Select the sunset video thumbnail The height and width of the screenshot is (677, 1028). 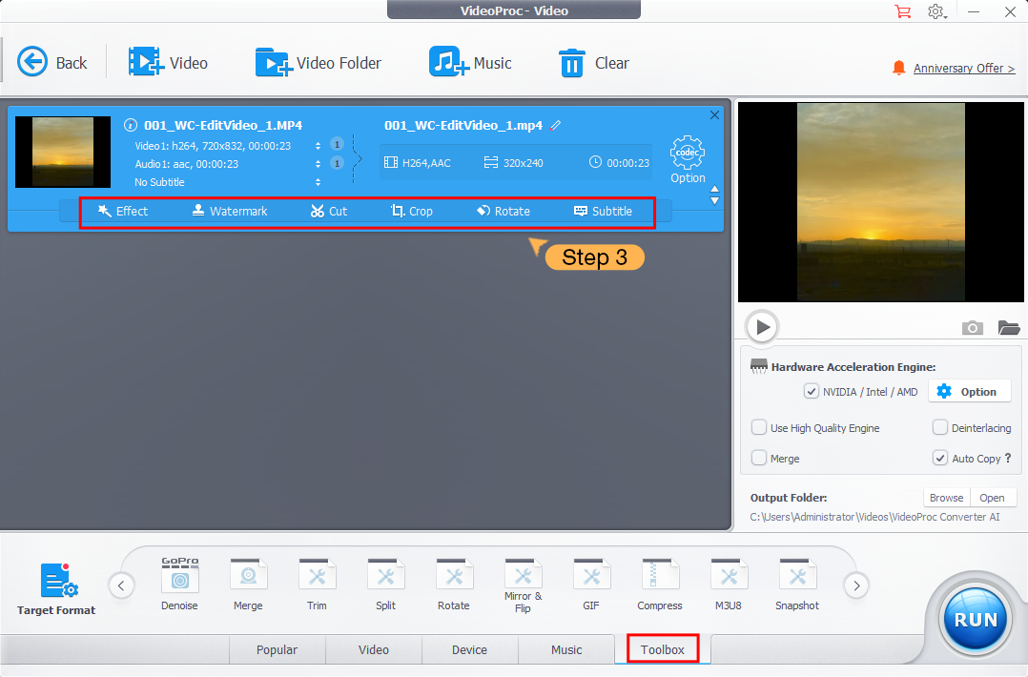click(63, 152)
